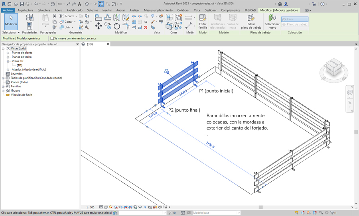
Task: Select the Move tool in Modificar panel
Action: click(99, 26)
